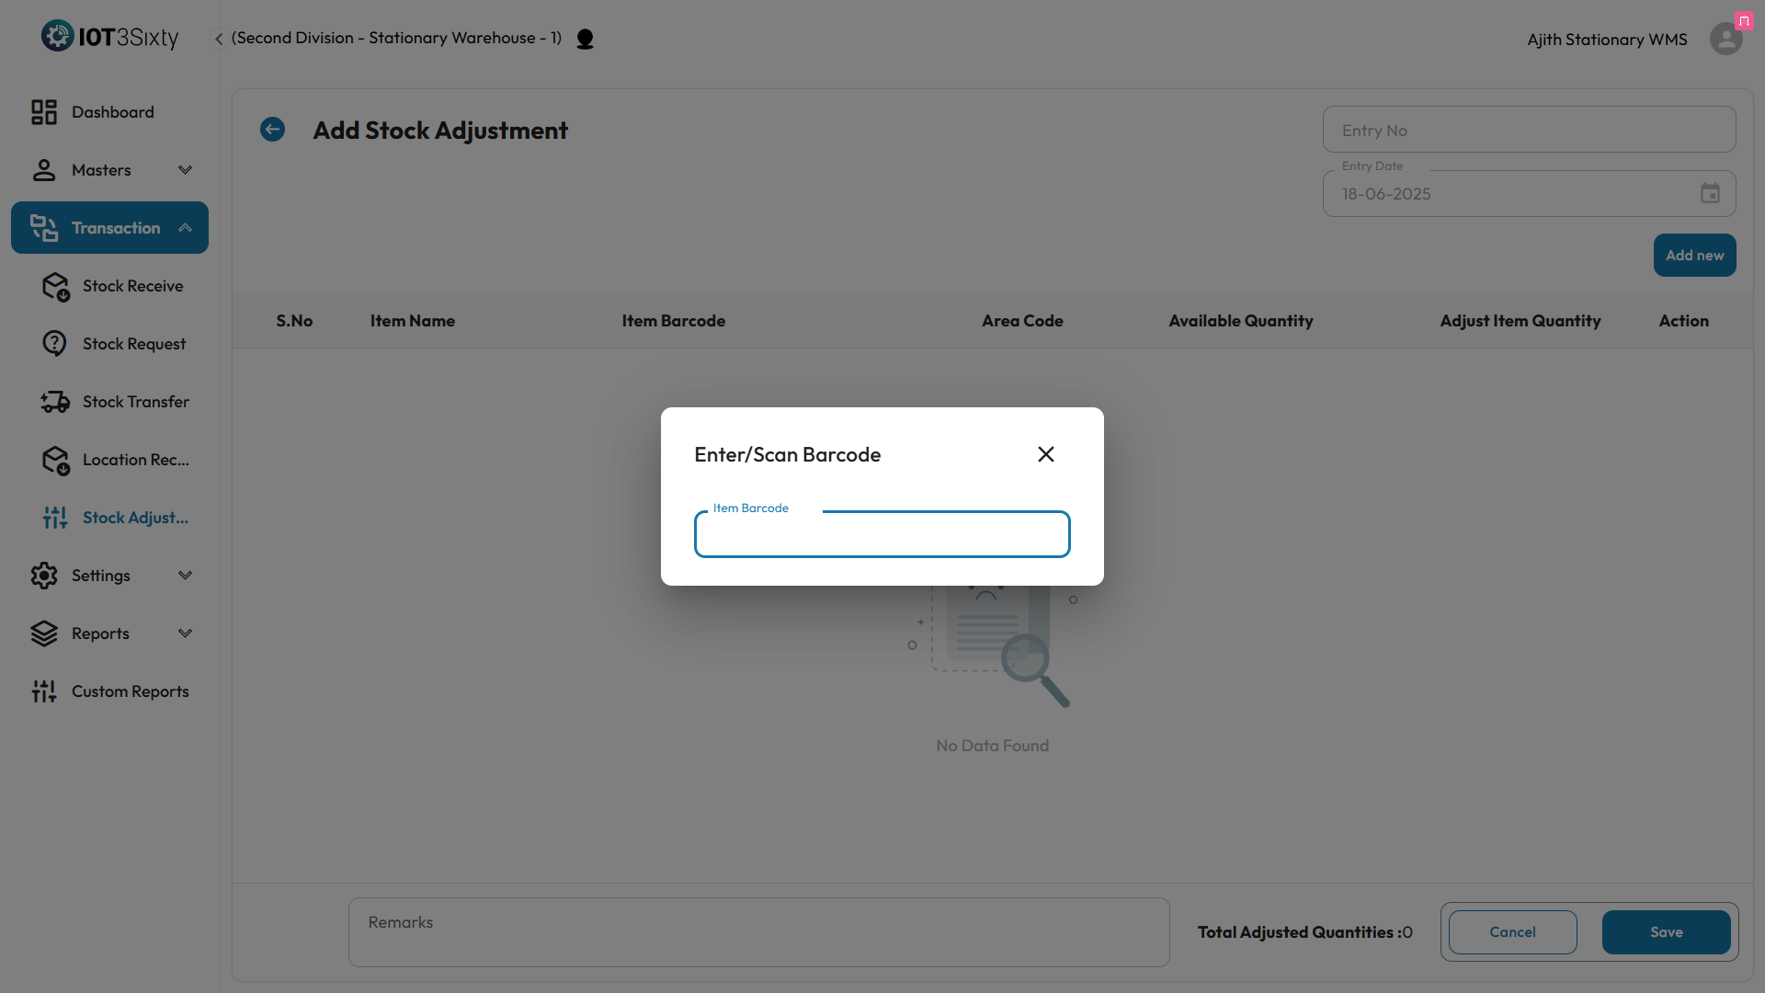Screen dimensions: 1765x993
Task: Click the Stock Receive box icon
Action: pyautogui.click(x=55, y=286)
